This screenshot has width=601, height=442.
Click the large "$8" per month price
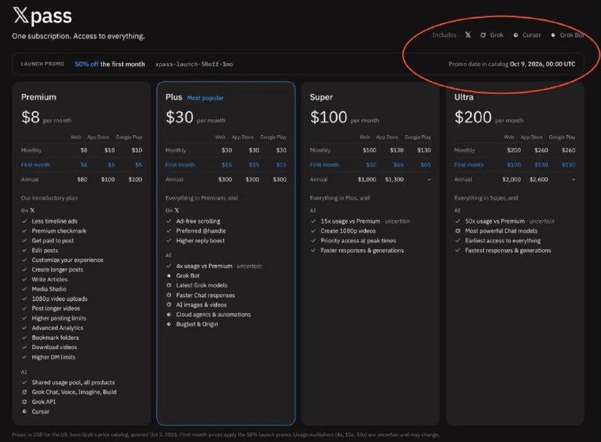[31, 117]
